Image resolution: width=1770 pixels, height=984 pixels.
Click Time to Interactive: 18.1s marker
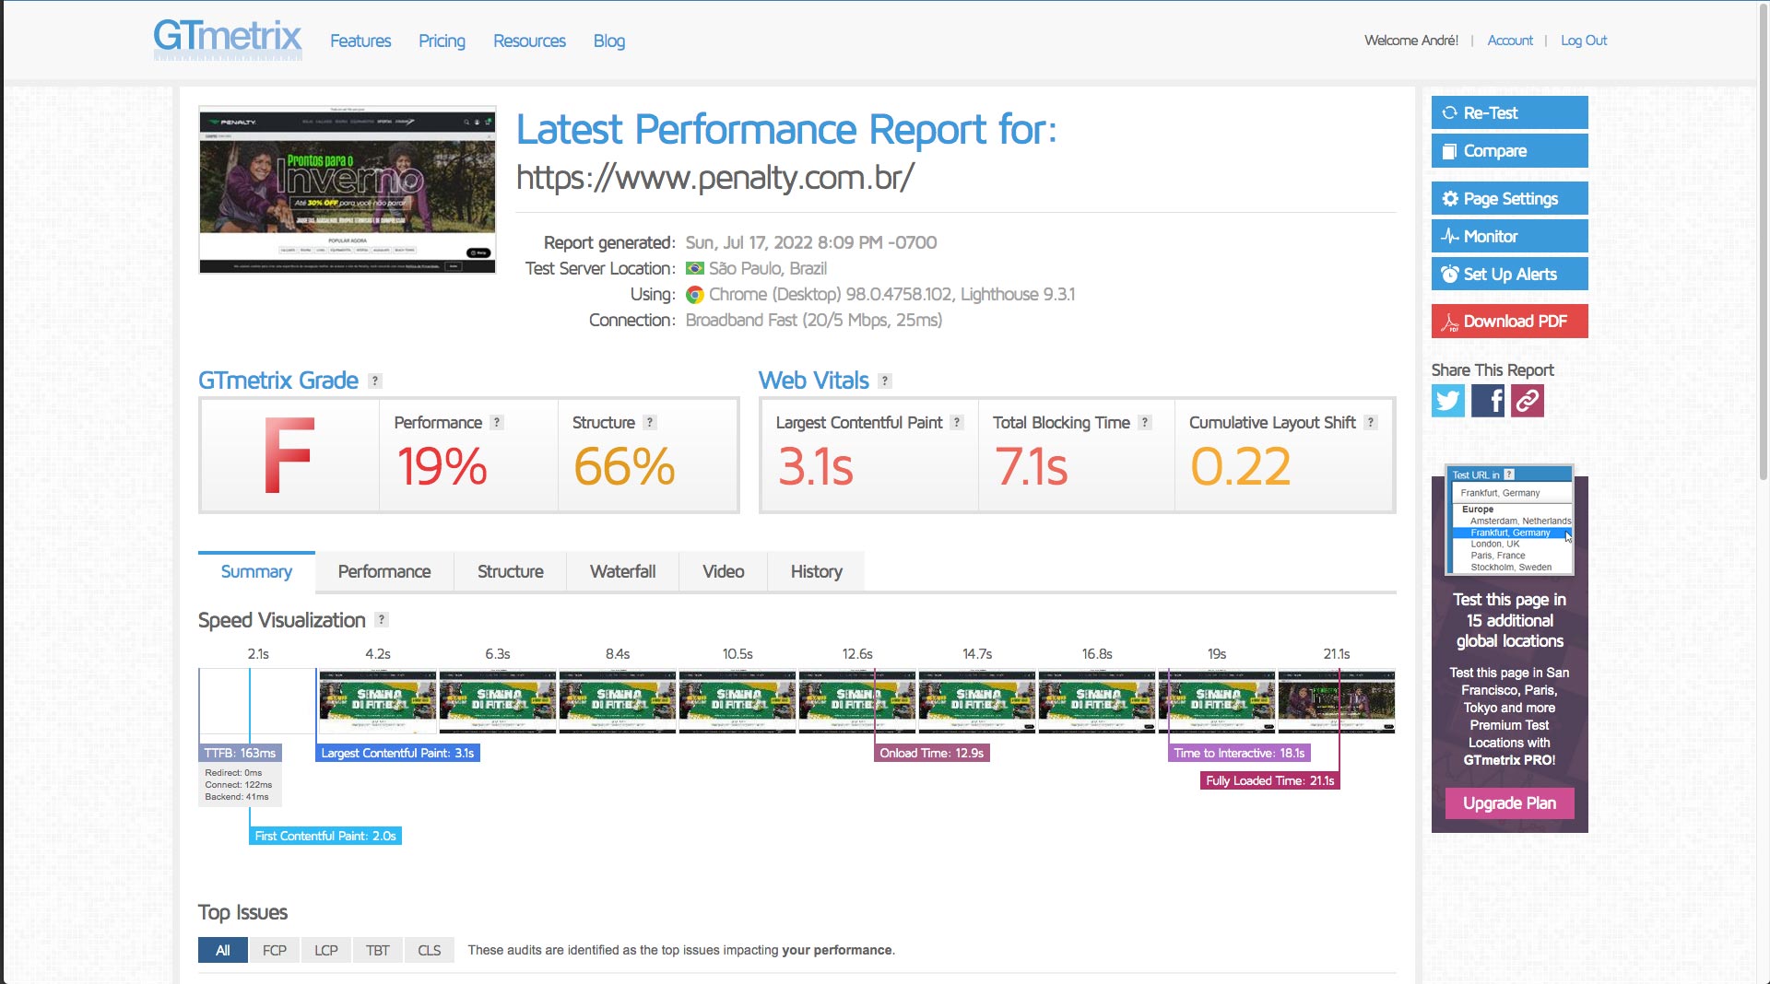tap(1239, 753)
